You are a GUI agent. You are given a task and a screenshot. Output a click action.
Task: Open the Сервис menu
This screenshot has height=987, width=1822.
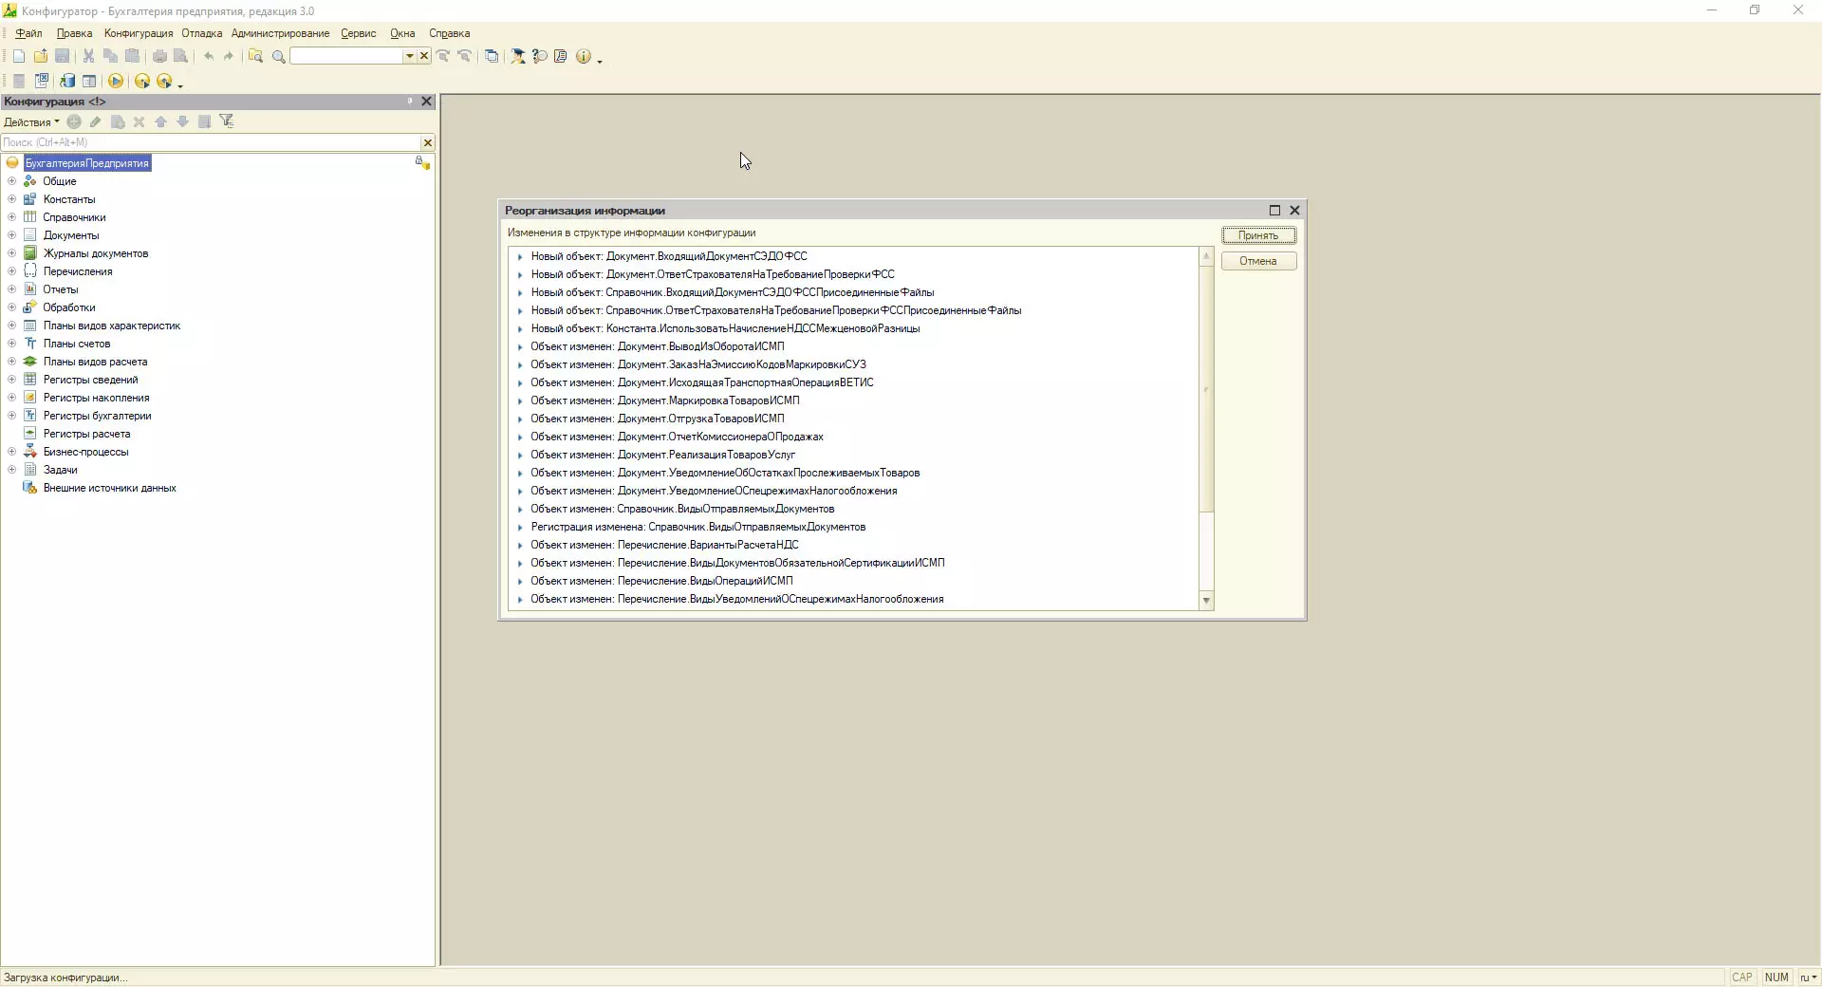[359, 33]
